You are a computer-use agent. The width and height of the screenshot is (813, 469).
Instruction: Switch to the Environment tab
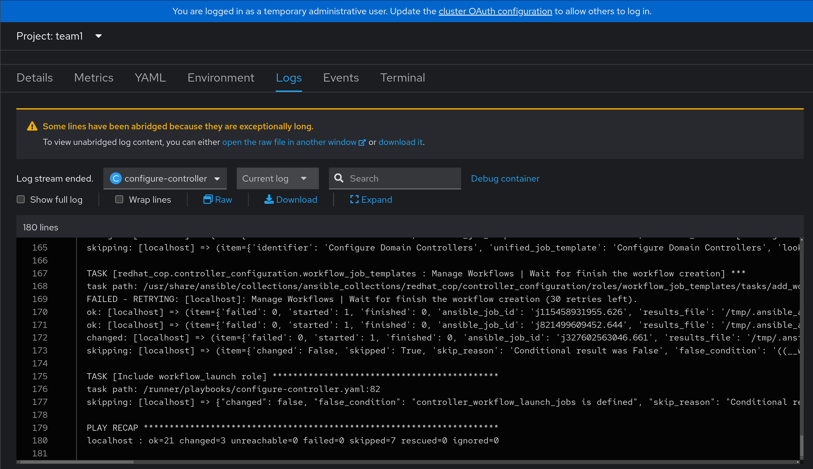pos(221,78)
